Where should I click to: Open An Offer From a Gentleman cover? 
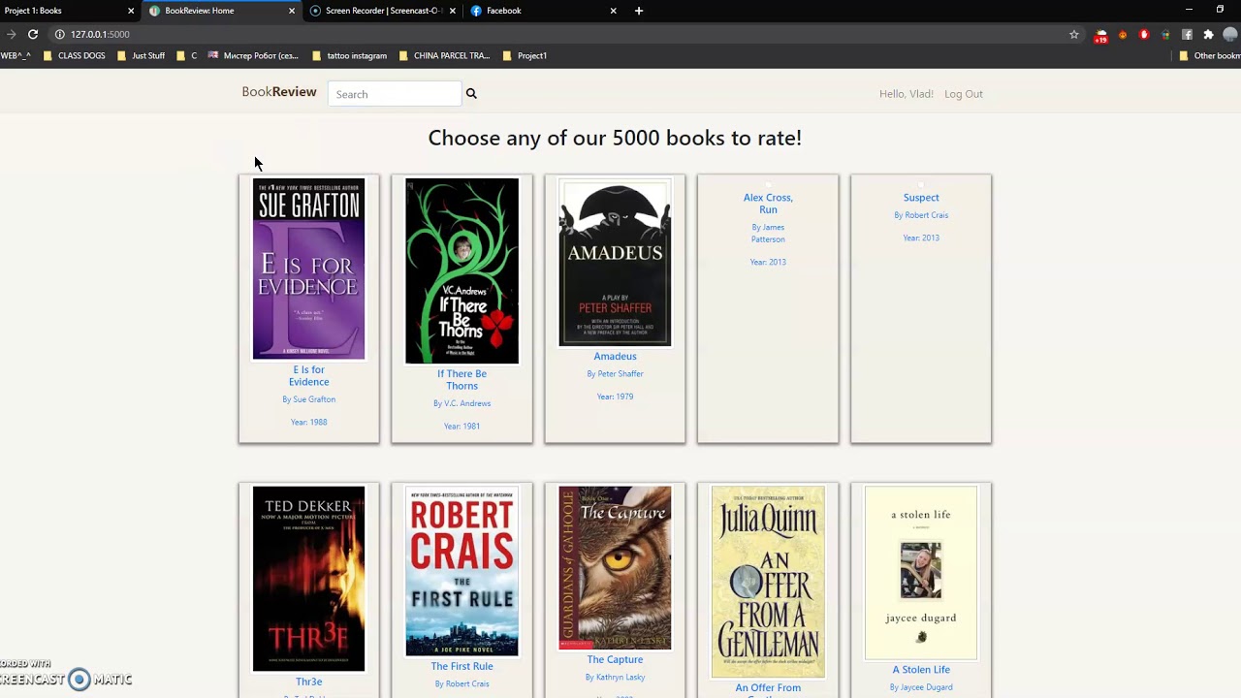(x=768, y=582)
